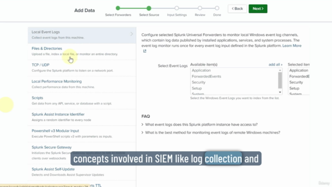Click the external link icon under description

pos(145,51)
